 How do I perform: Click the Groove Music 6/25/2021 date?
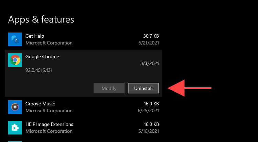(148, 111)
